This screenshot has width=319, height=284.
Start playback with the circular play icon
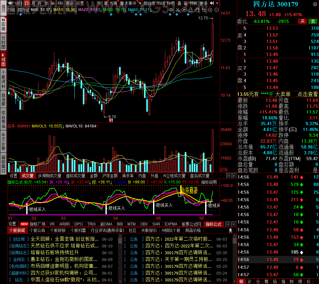pyautogui.click(x=184, y=10)
